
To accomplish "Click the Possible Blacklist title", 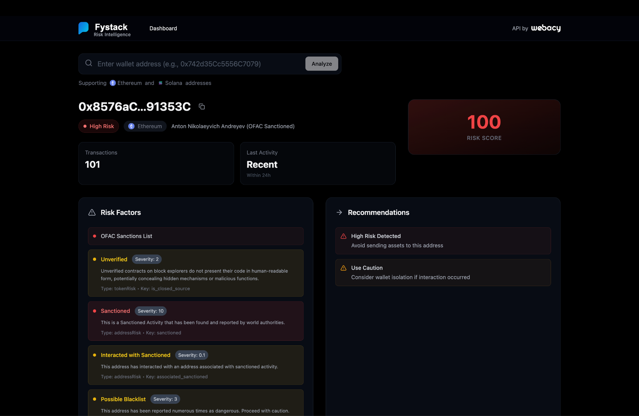I will pyautogui.click(x=123, y=399).
